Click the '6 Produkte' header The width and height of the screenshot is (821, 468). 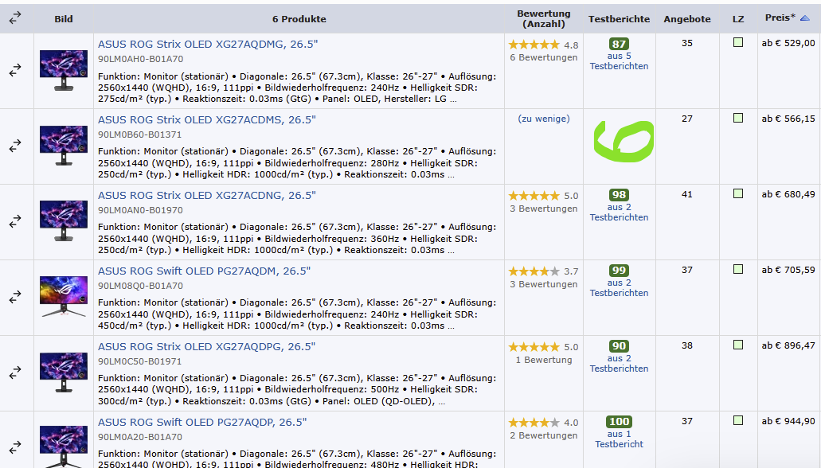[x=299, y=19]
